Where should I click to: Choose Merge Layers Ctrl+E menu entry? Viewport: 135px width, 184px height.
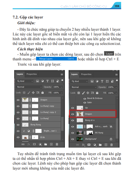click(56, 59)
